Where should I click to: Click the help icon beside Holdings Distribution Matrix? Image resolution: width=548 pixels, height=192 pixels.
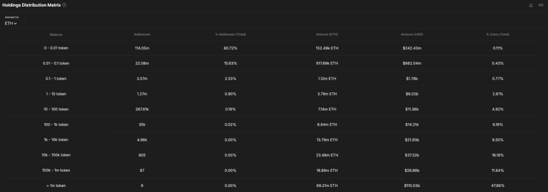(64, 5)
